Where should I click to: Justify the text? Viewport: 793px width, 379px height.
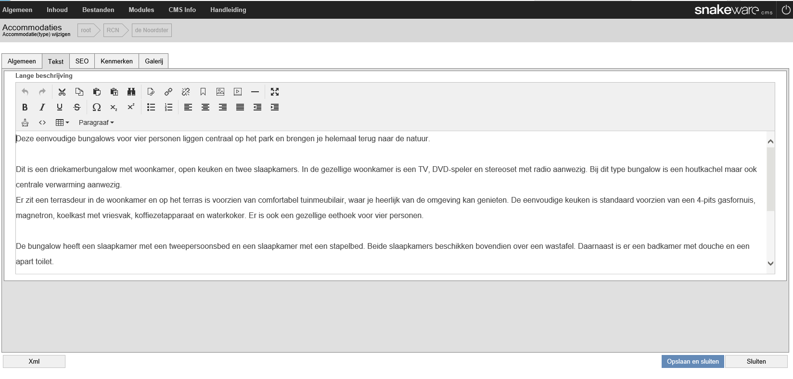click(240, 107)
